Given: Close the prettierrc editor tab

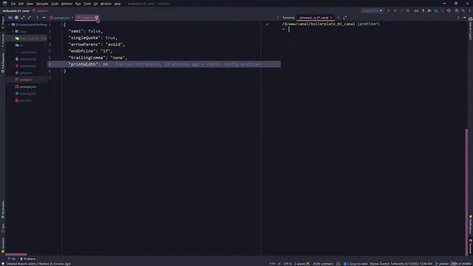Looking at the screenshot, I should tap(97, 18).
